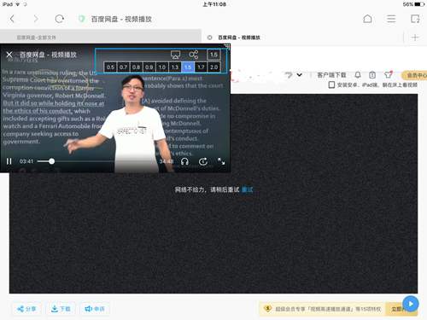Screen dimensions: 427x320
Task: Tap the headphones audio-only icon
Action: point(184,161)
